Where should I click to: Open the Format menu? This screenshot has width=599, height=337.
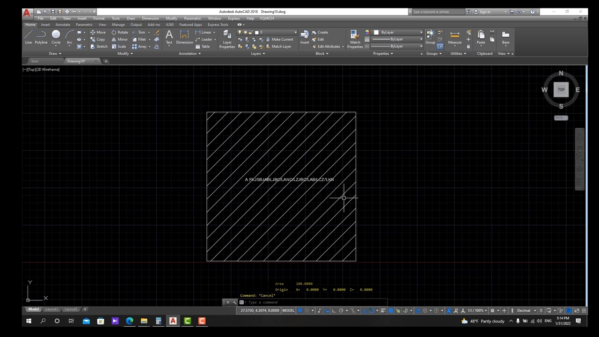coord(99,18)
